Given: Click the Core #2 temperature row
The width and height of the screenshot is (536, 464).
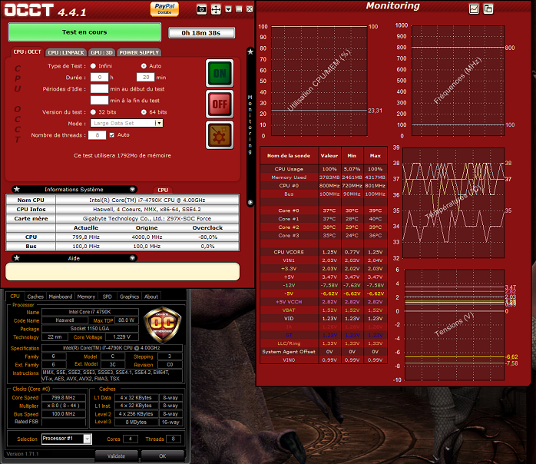Looking at the screenshot, I should click(x=323, y=227).
